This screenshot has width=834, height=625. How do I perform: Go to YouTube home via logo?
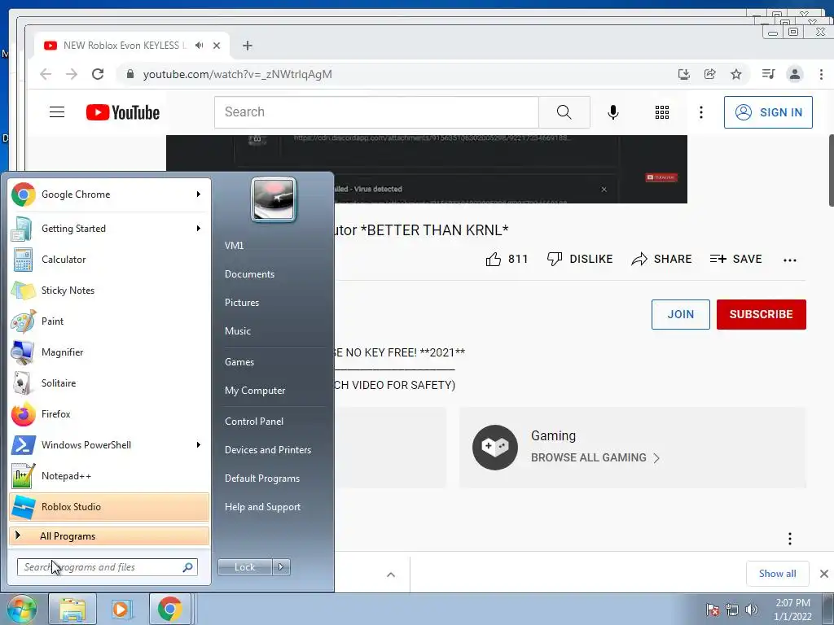[x=123, y=112]
